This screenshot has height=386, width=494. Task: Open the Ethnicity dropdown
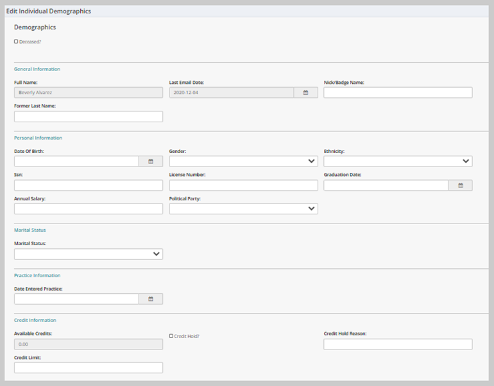click(x=398, y=161)
